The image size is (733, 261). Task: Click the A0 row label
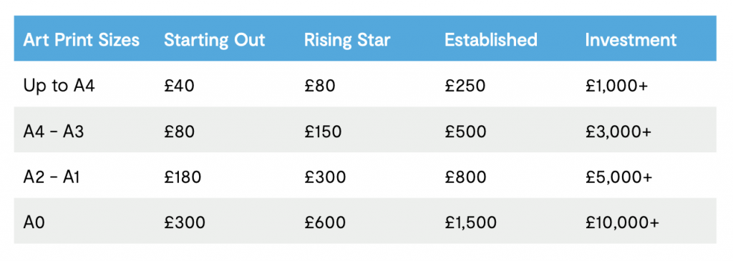tap(34, 222)
